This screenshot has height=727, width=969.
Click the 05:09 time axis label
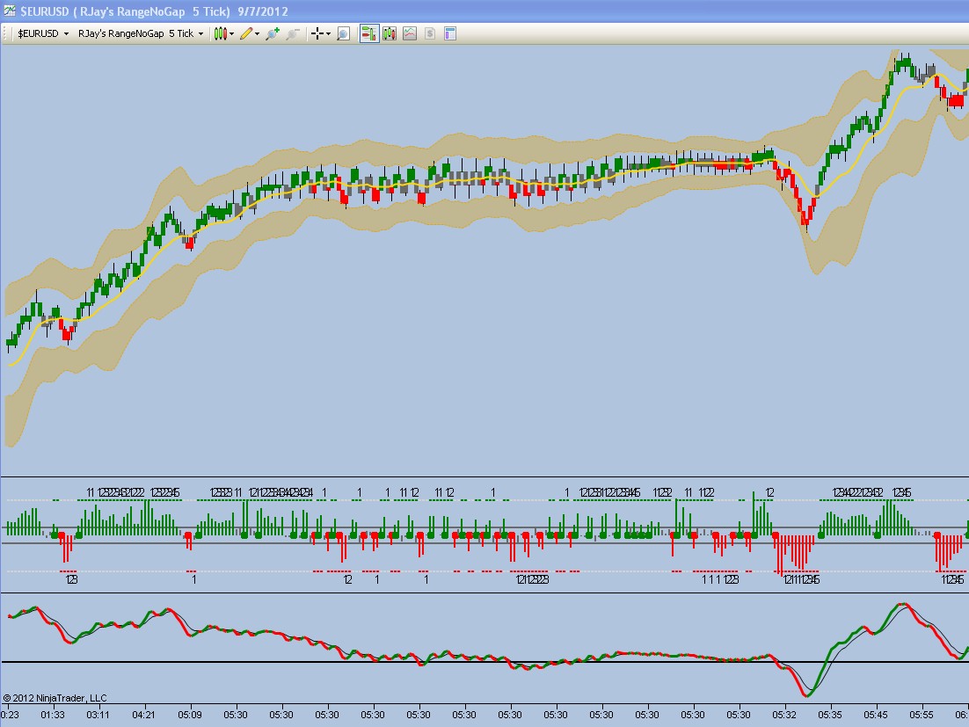190,715
